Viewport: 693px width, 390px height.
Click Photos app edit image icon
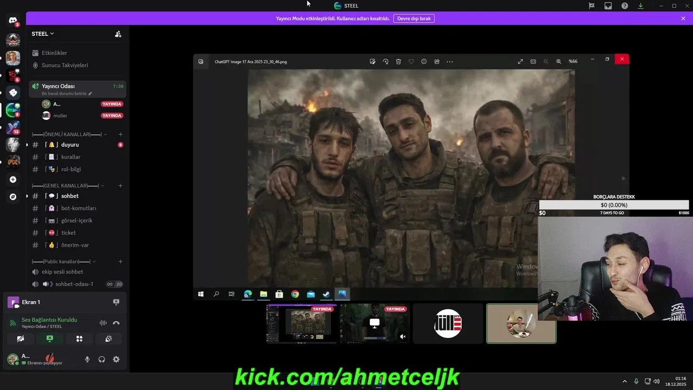(x=372, y=62)
